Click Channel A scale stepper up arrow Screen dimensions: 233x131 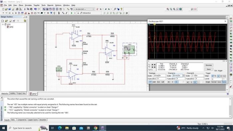(184, 75)
